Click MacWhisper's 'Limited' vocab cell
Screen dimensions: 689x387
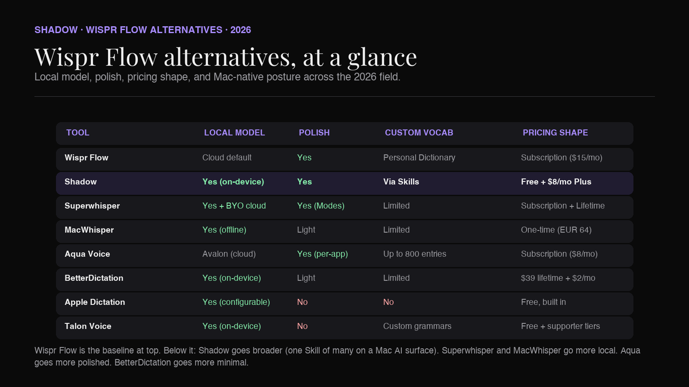396,230
